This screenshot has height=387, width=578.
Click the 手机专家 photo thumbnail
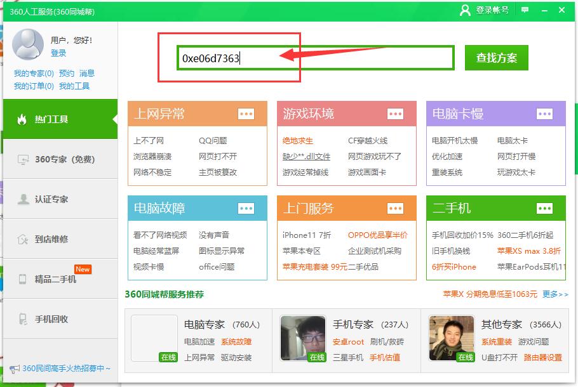coord(303,338)
